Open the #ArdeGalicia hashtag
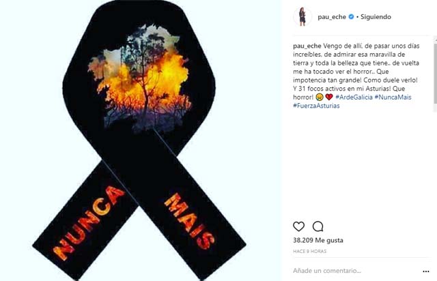Screen dimensions: 437x281 [354, 98]
